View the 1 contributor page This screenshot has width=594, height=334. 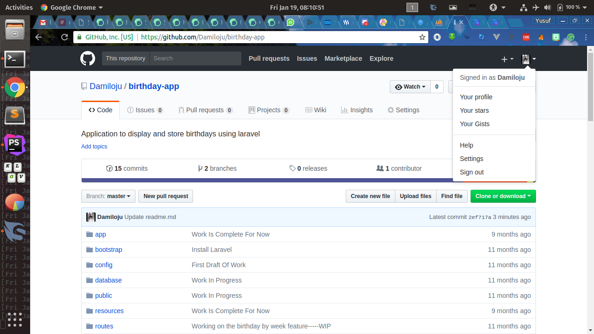click(x=399, y=168)
